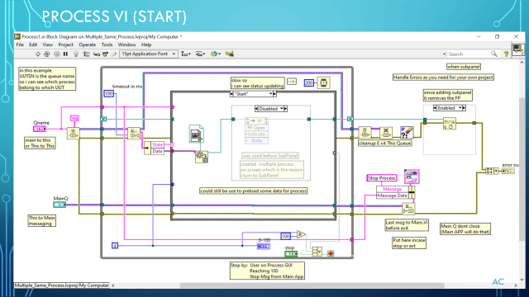Click the Step Out toolbar icon
Screen dimensions: 529x297
pyautogui.click(x=113, y=54)
